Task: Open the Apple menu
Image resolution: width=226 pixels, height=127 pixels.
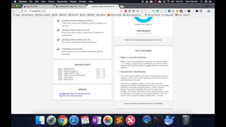Action: (x=15, y=1)
